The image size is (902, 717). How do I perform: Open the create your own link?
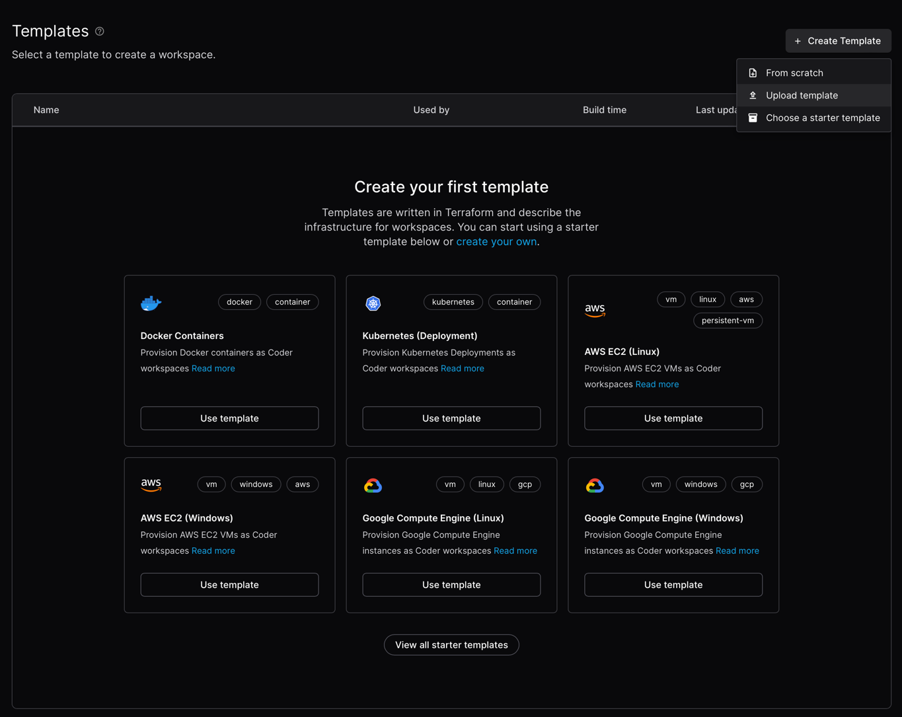(x=496, y=242)
